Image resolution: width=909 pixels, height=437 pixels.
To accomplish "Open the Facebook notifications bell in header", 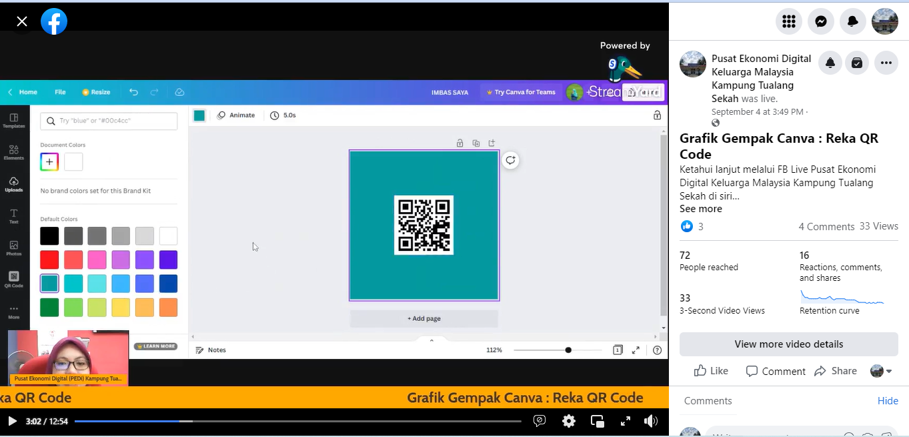I will tap(853, 21).
